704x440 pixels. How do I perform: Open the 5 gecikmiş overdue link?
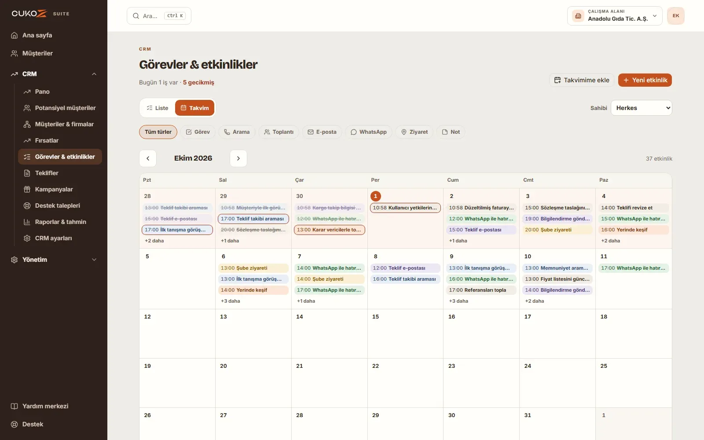click(198, 82)
